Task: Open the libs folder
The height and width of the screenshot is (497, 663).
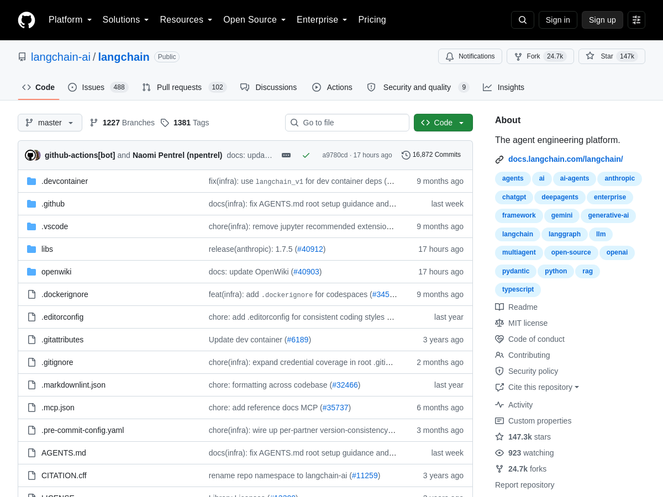Action: [x=47, y=249]
